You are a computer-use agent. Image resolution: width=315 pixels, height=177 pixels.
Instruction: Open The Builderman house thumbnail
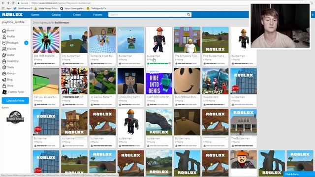(244, 122)
